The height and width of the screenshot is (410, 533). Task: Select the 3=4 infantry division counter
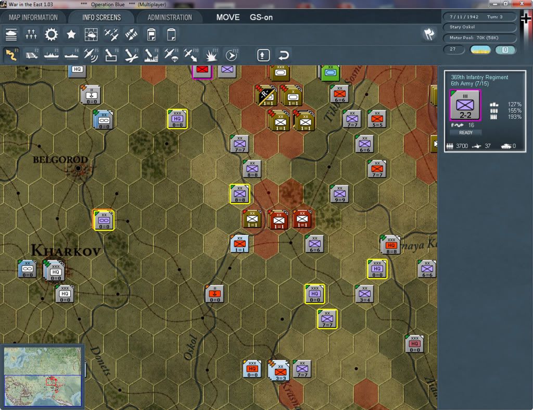click(x=364, y=294)
